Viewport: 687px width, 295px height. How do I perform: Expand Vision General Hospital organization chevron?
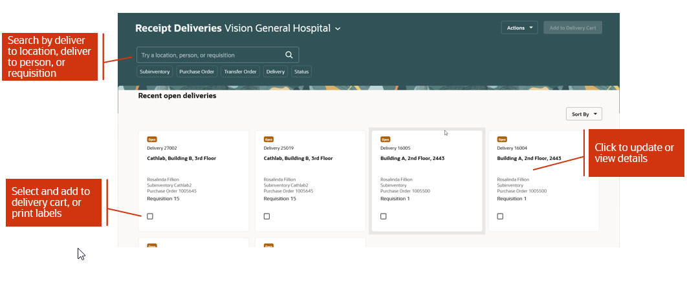338,29
